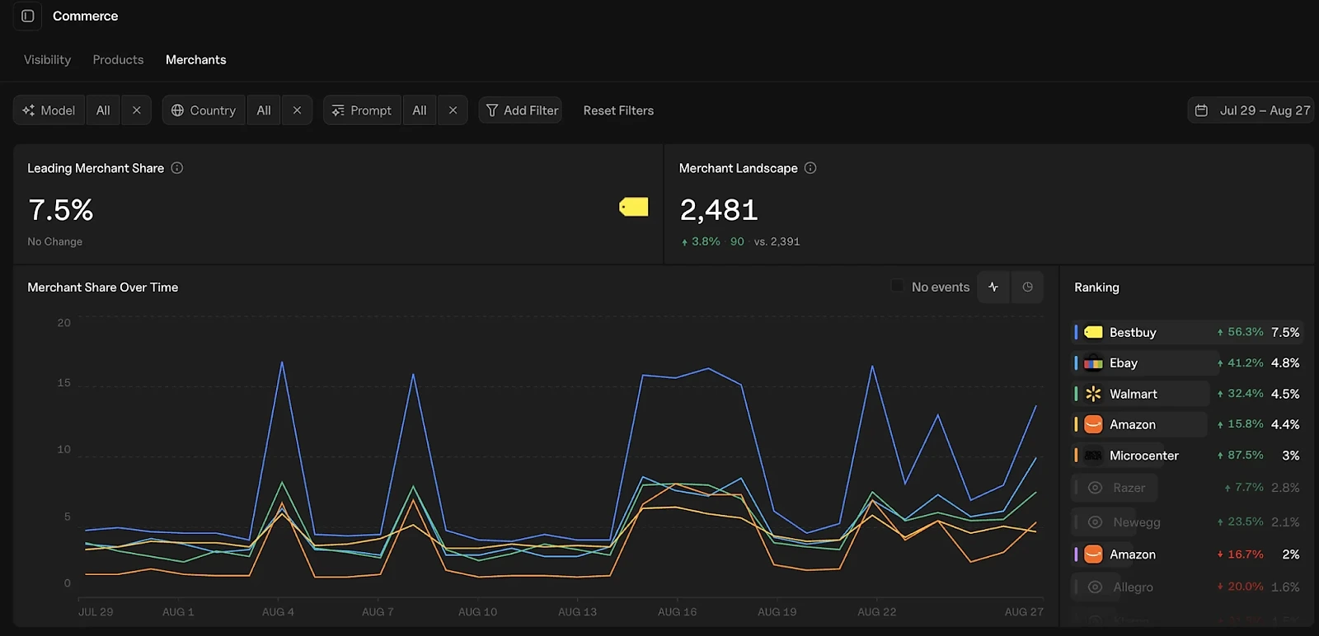Click the blue color bar beside Bestbuy
1319x636 pixels.
pyautogui.click(x=1076, y=332)
